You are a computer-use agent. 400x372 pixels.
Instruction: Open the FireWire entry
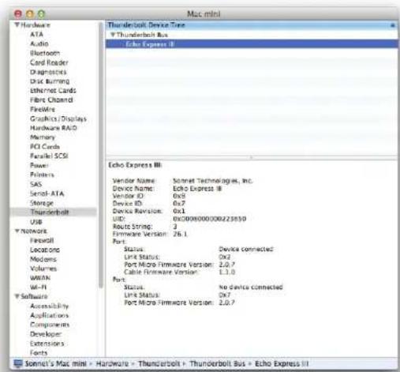click(43, 109)
